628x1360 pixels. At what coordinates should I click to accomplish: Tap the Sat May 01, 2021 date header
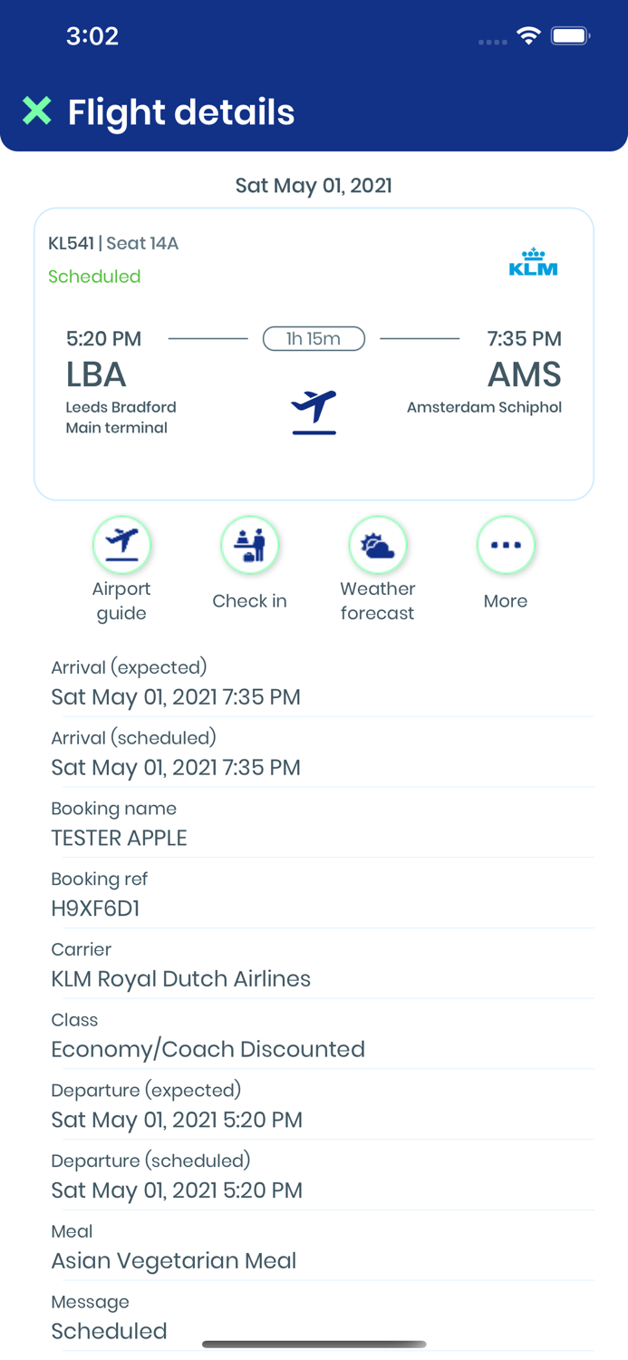click(x=314, y=186)
